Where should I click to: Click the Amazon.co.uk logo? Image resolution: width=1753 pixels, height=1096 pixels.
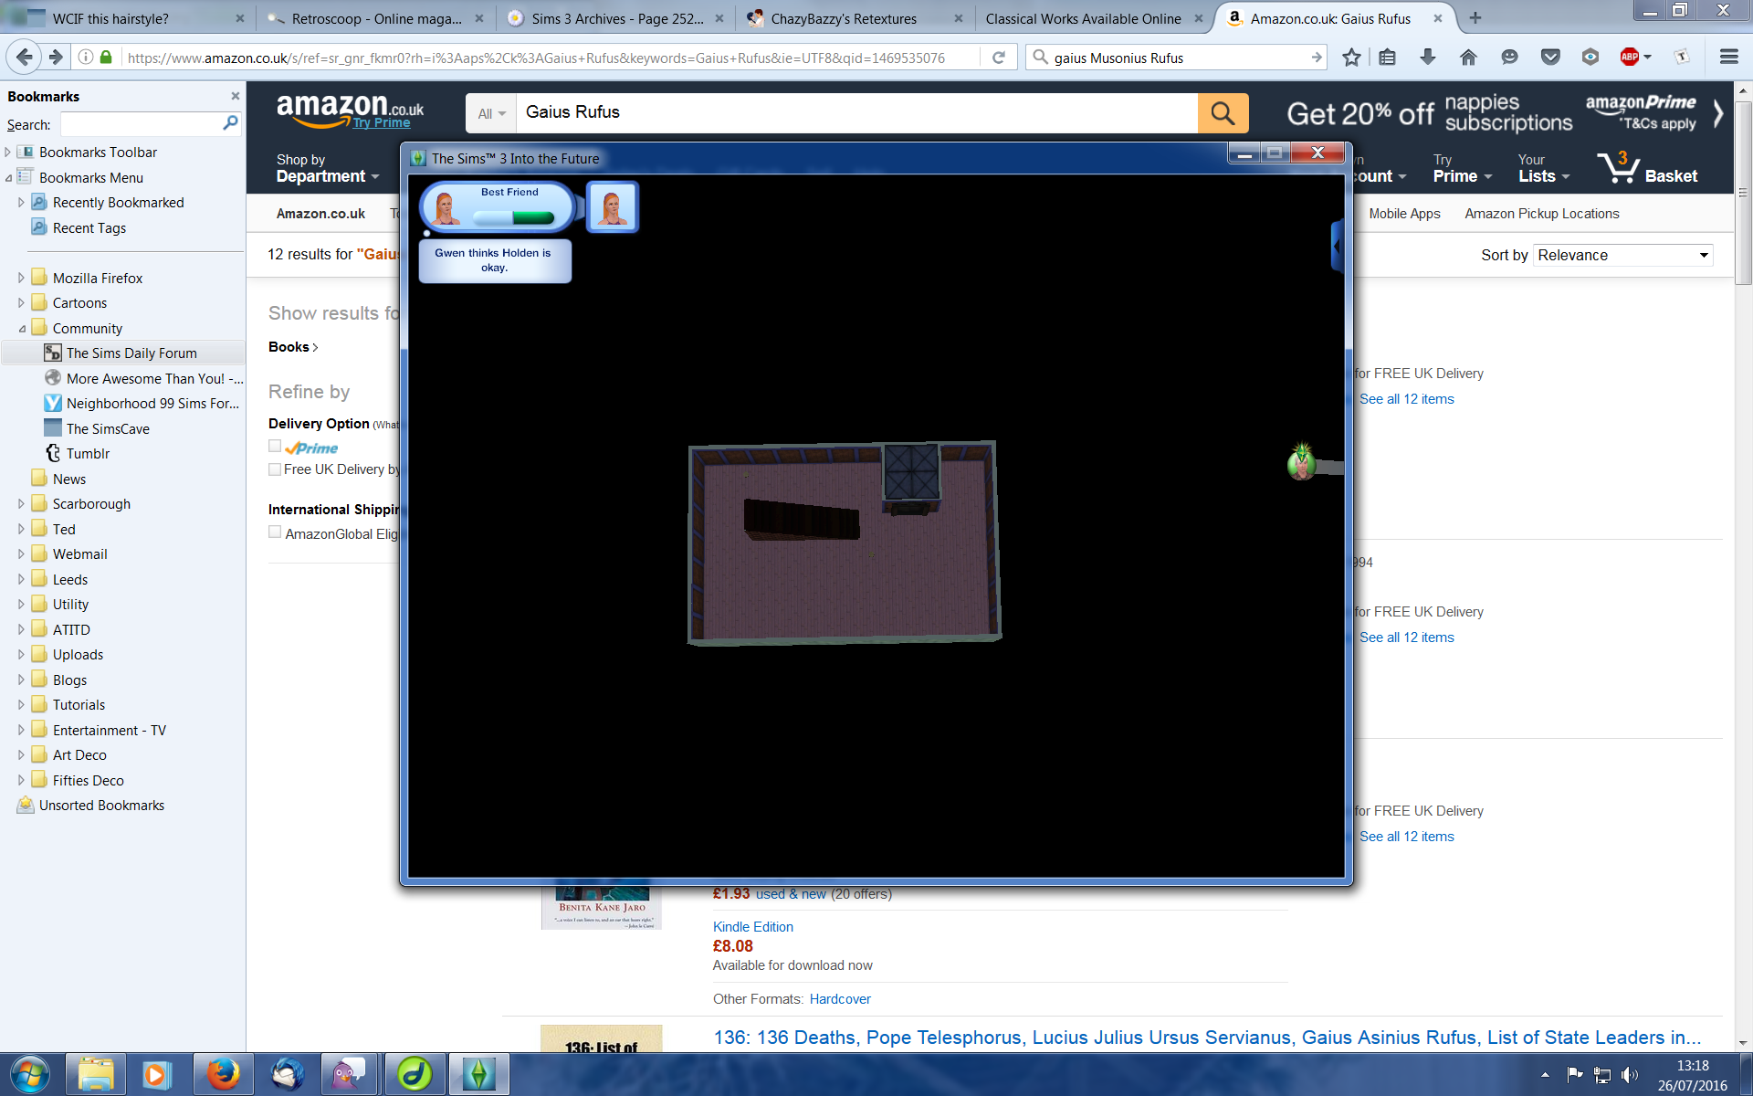pos(350,111)
